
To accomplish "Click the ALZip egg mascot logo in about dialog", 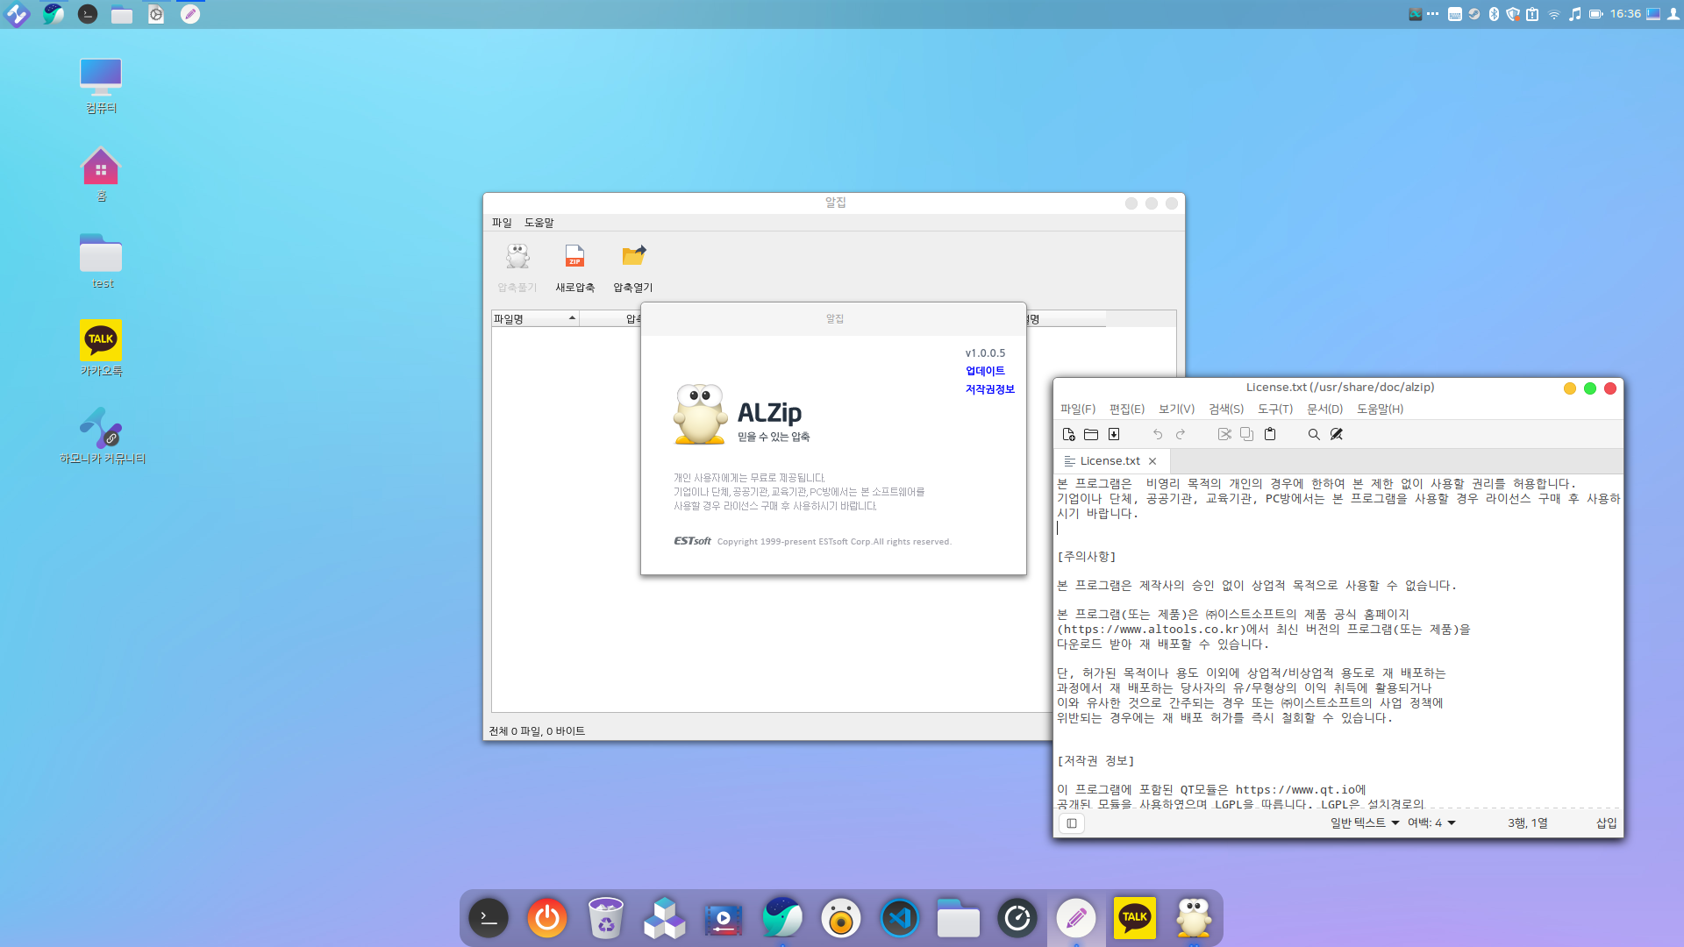I will tap(700, 414).
